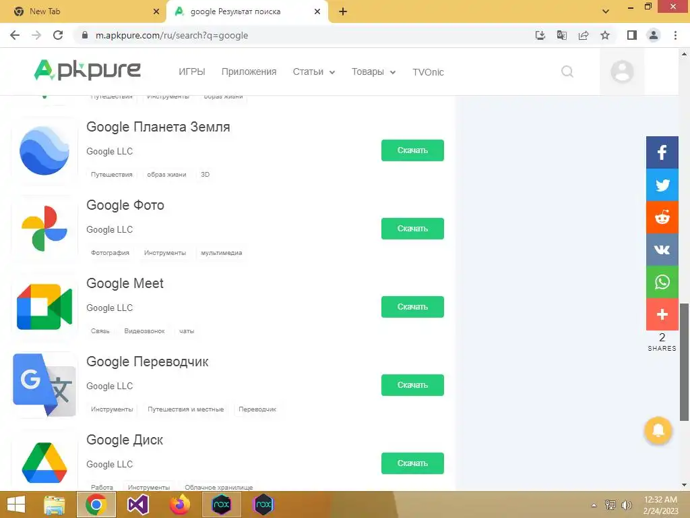Go back with the browser back arrow
The width and height of the screenshot is (690, 518).
click(x=15, y=35)
